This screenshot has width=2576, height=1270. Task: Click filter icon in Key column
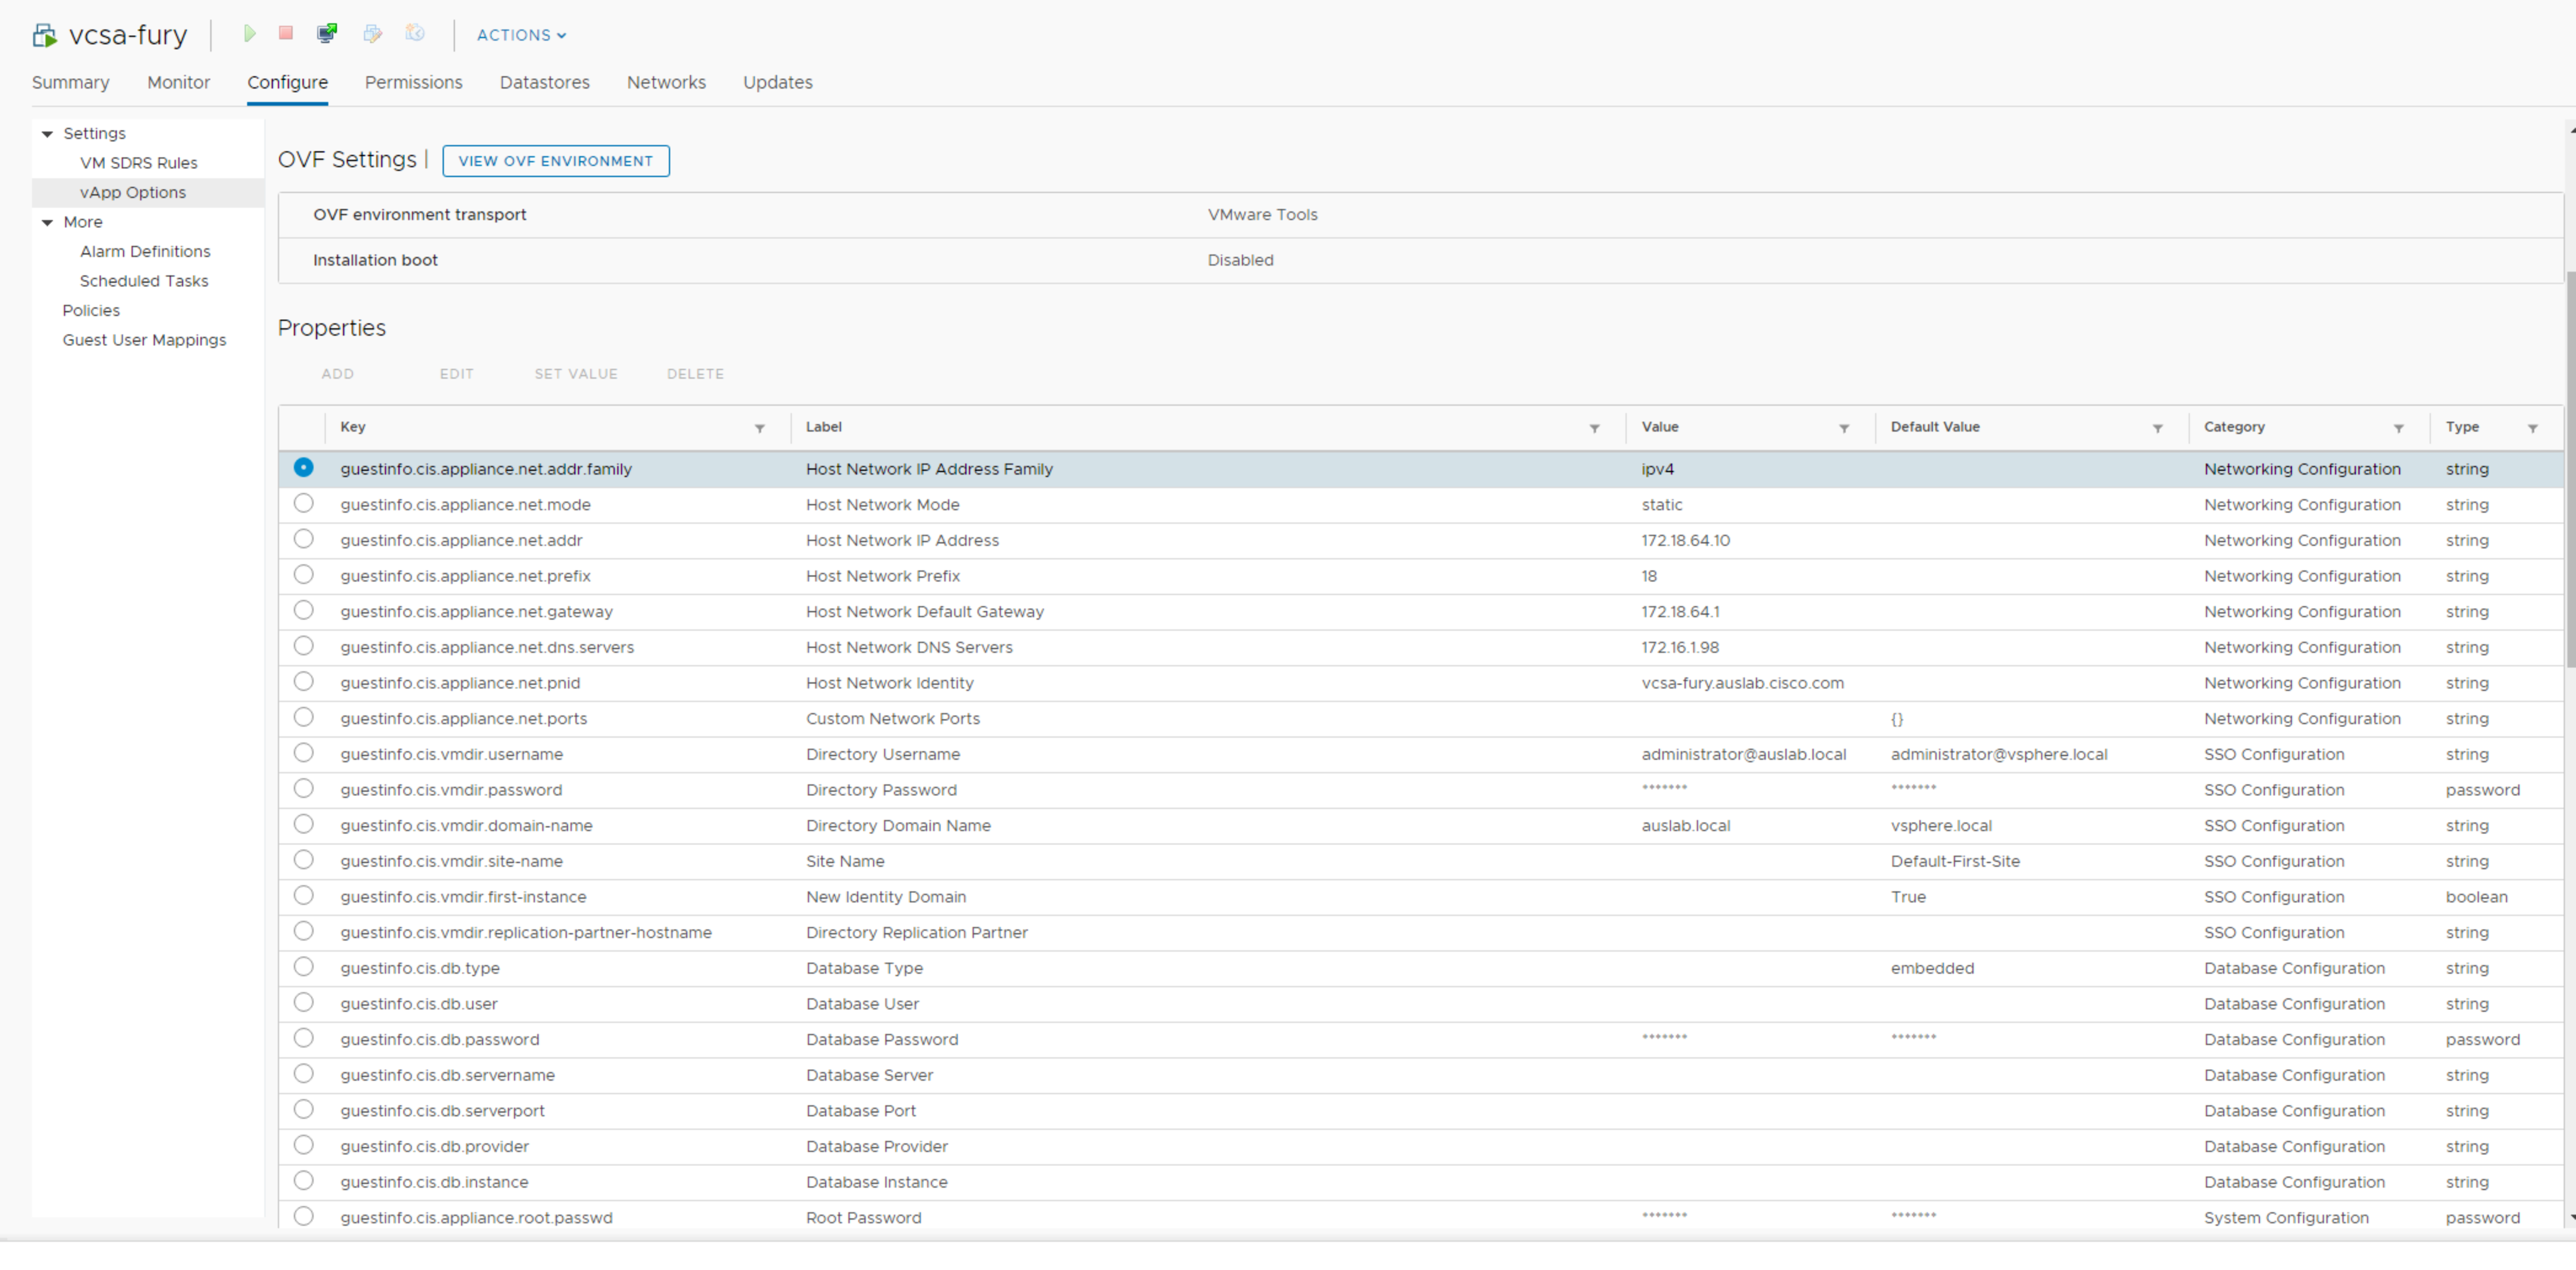tap(760, 428)
